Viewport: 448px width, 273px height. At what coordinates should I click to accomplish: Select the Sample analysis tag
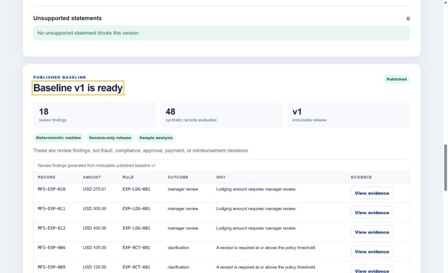pyautogui.click(x=156, y=138)
